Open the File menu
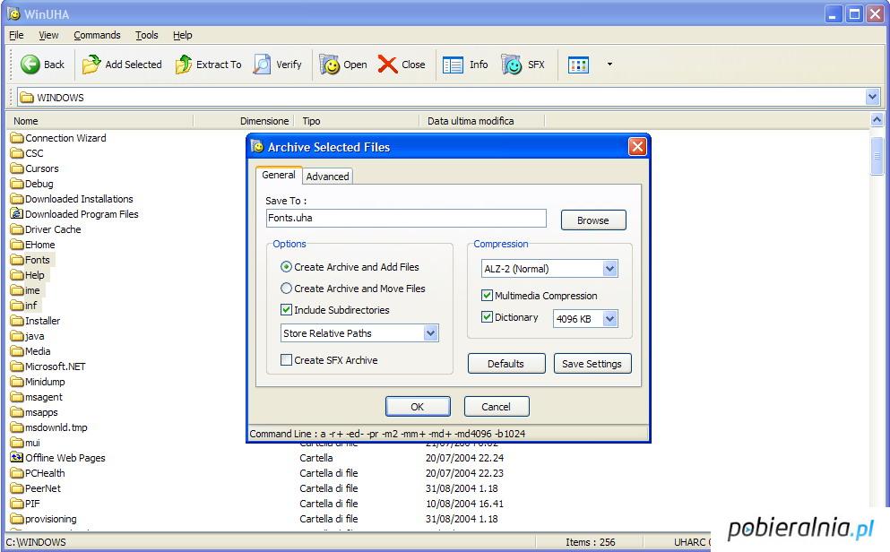This screenshot has height=552, width=890. pyautogui.click(x=16, y=35)
